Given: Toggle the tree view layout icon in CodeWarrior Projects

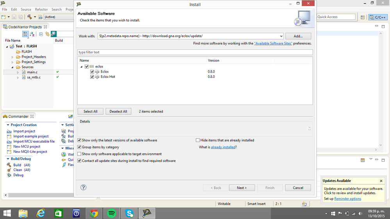Looking at the screenshot, I should 25,34.
